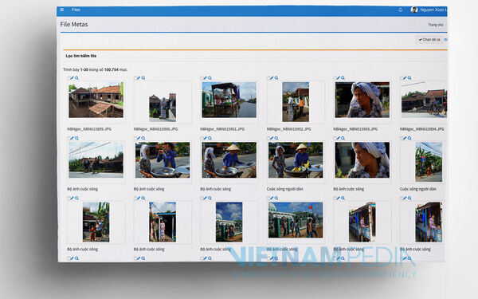Image resolution: width=478 pixels, height=299 pixels.
Task: Magnify the photo of woman drinking from bowl
Action: pos(143,138)
